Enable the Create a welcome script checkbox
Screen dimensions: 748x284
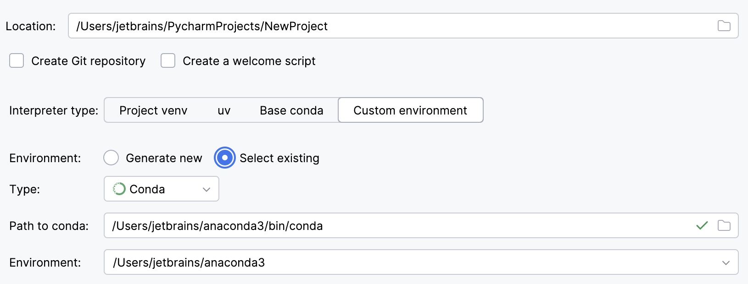click(168, 60)
